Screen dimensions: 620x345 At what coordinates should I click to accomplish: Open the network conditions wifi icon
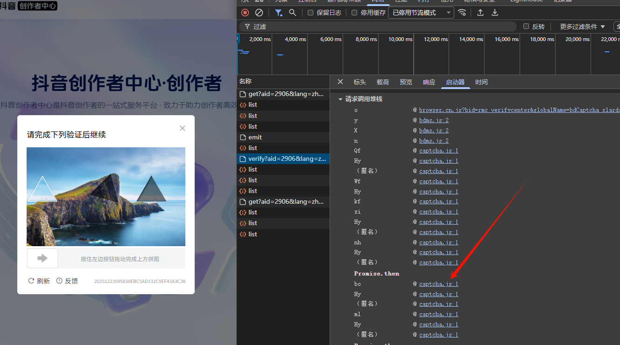click(462, 13)
